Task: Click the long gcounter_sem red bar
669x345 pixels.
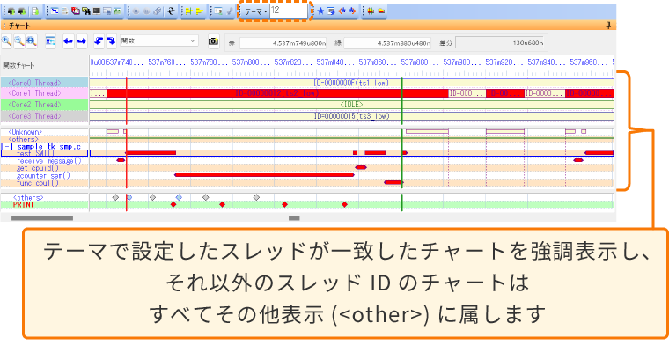Action: point(265,175)
